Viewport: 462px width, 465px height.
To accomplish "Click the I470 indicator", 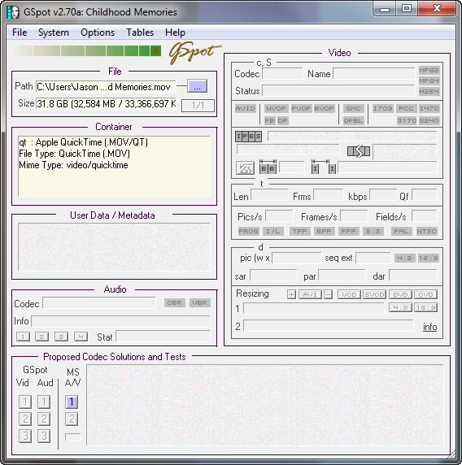I will tap(429, 109).
